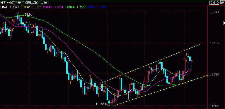Select the magenta 23MA3 indicator label

48,7
